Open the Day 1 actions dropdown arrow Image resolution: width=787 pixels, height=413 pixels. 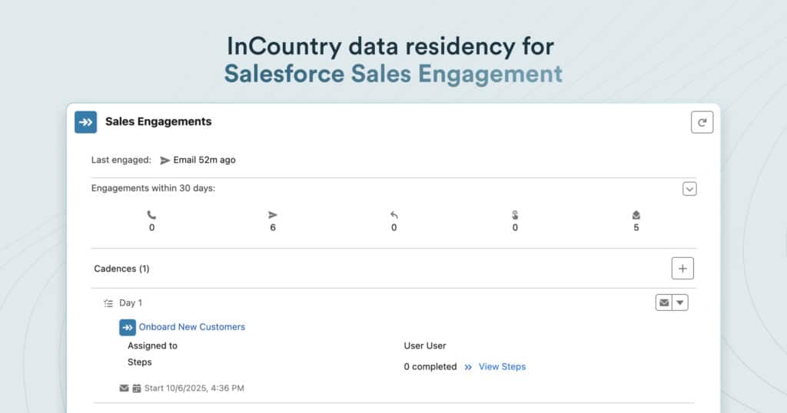tap(680, 303)
